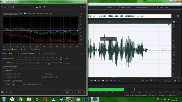Close the Noise Reduction dialog
182x102 pixels.
tap(79, 92)
